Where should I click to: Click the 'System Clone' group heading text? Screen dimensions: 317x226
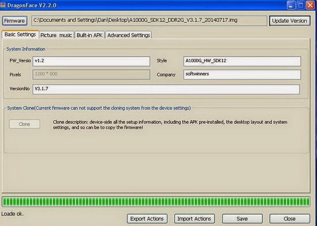coord(99,108)
